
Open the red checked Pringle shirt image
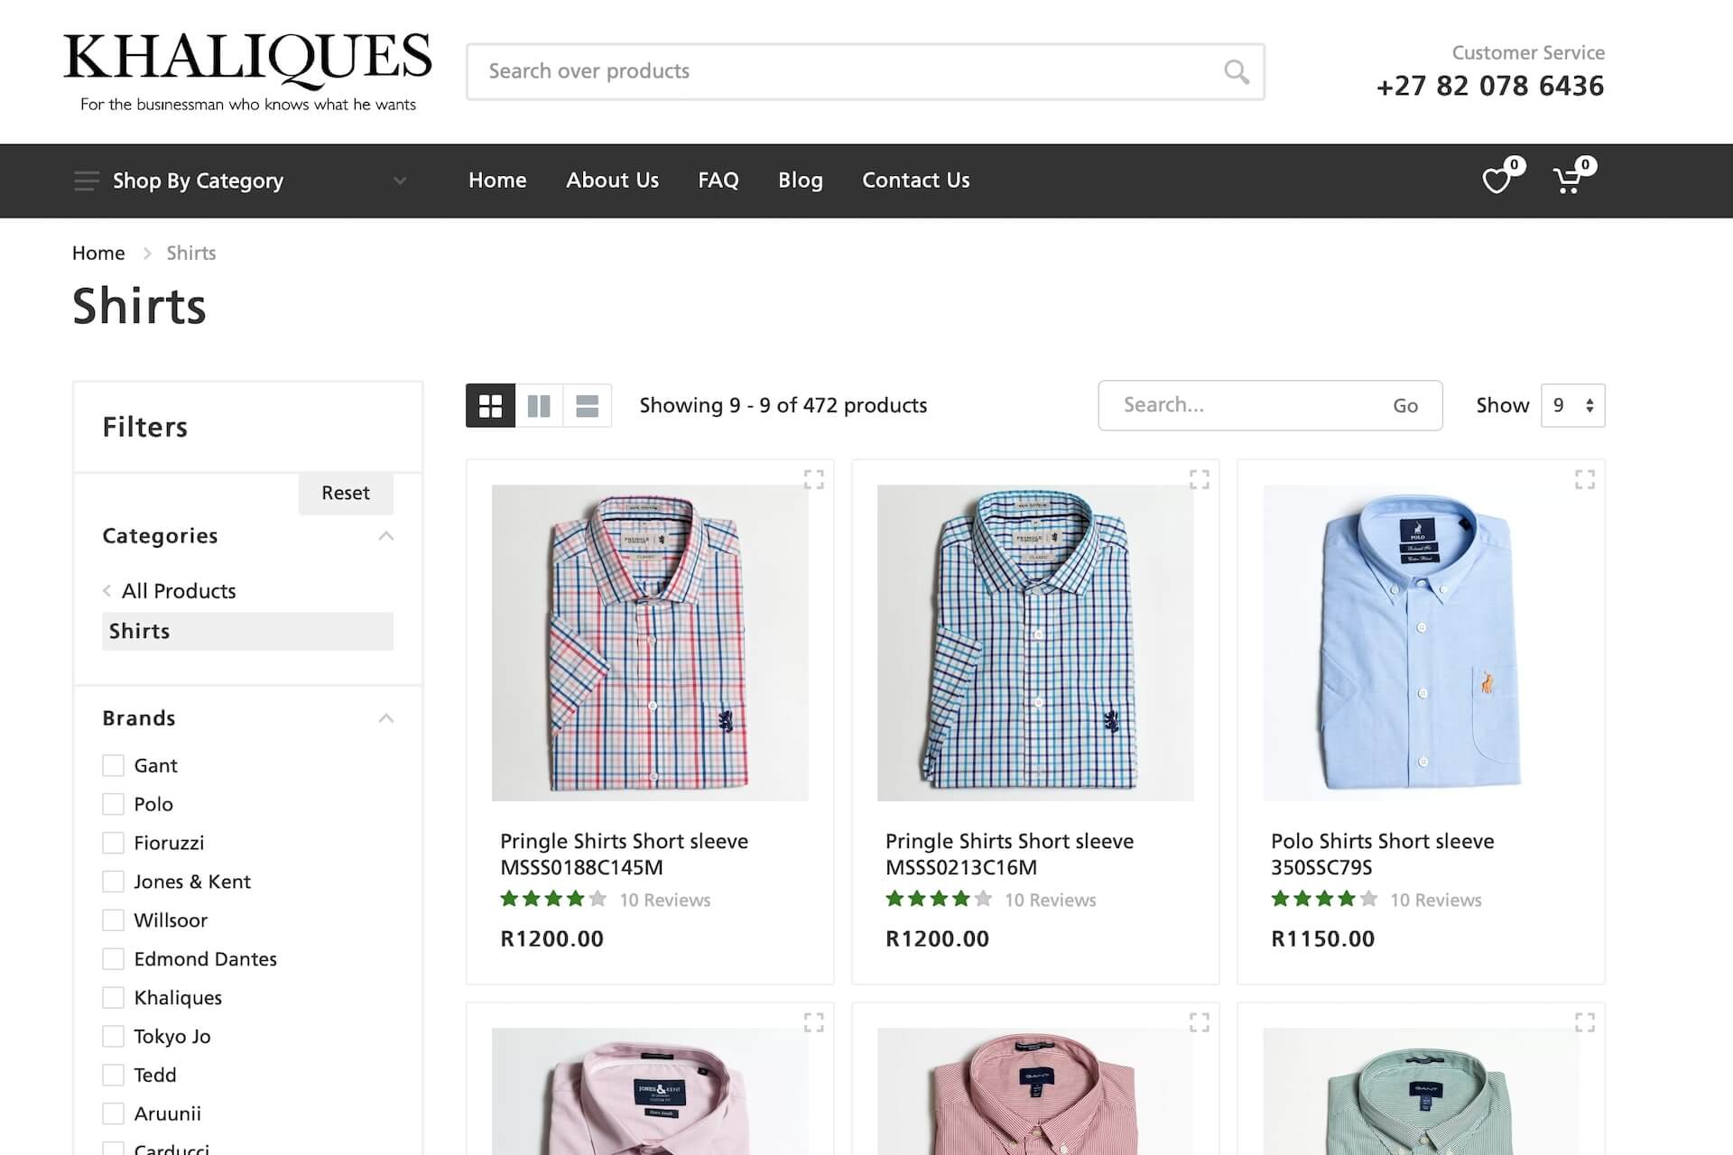[650, 642]
